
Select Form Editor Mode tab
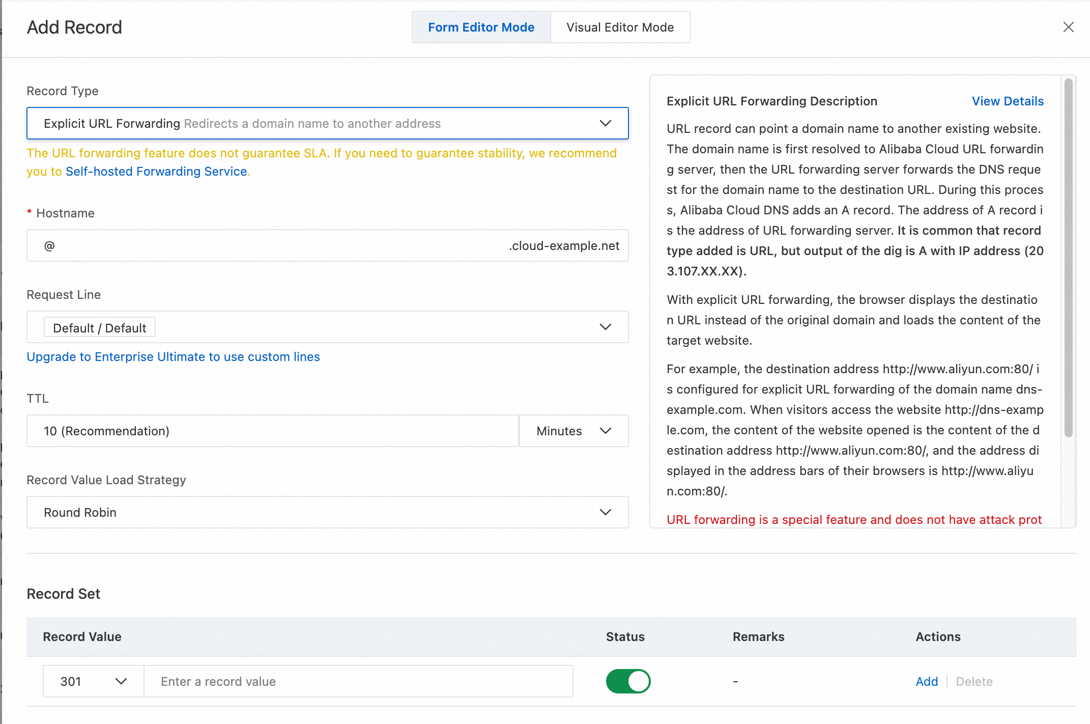coord(481,27)
